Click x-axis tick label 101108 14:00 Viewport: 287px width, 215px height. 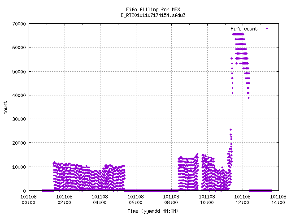click(x=278, y=200)
